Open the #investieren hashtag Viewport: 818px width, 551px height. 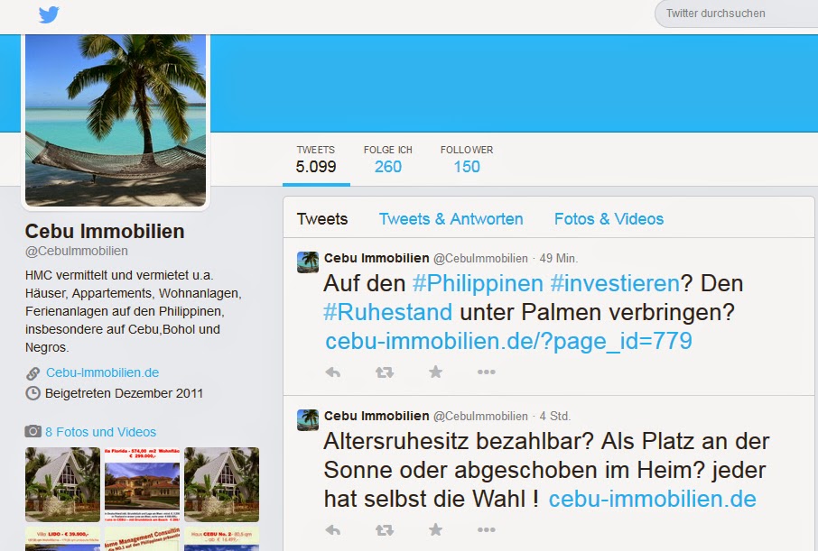[x=615, y=283]
